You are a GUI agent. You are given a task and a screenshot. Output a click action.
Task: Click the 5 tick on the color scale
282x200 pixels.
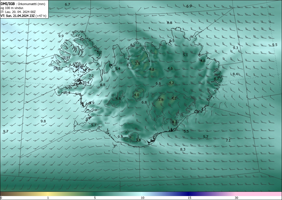(x=95, y=198)
